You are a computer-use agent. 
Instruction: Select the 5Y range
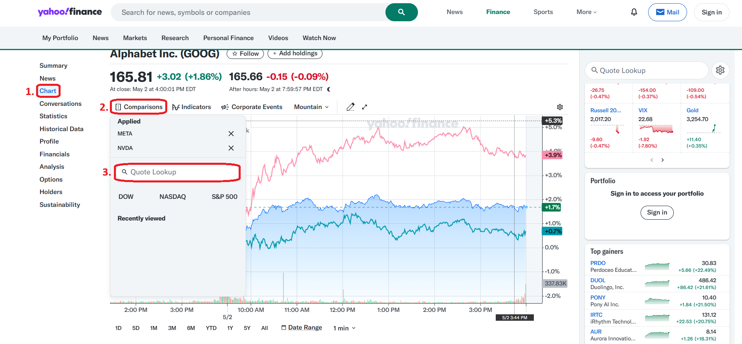pyautogui.click(x=247, y=328)
